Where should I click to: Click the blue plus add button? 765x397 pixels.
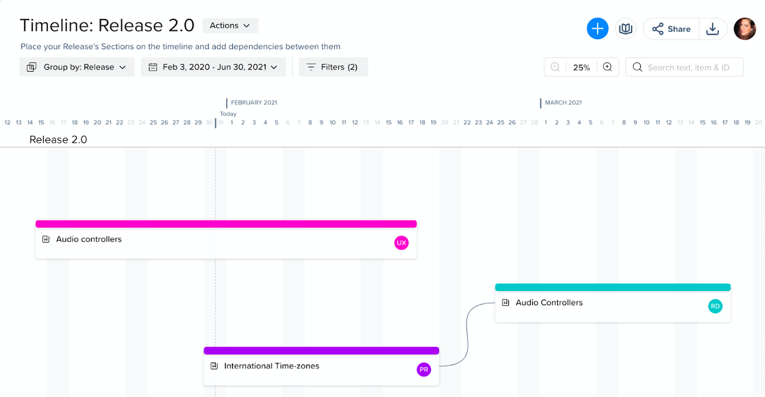point(597,29)
